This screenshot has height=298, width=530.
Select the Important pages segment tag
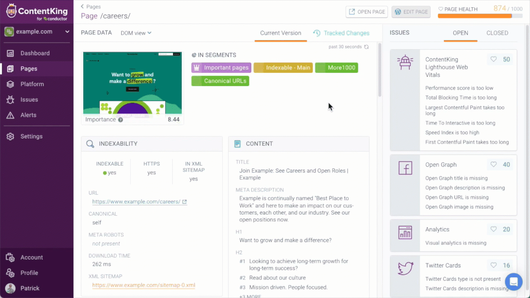point(221,67)
